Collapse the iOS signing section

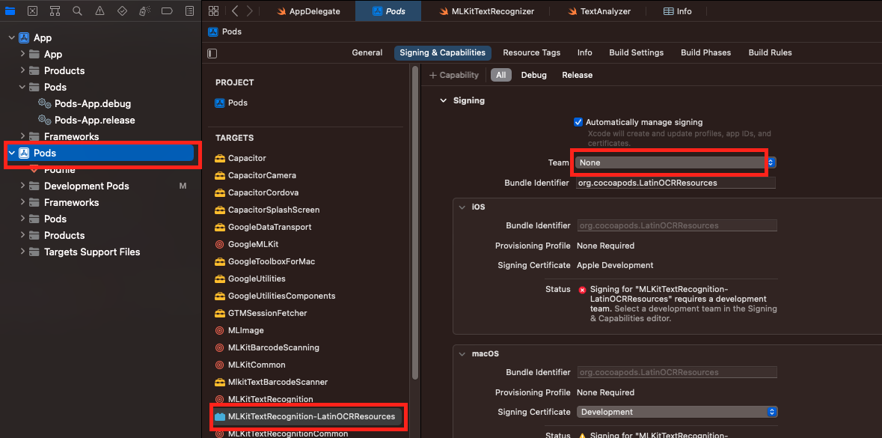(462, 207)
